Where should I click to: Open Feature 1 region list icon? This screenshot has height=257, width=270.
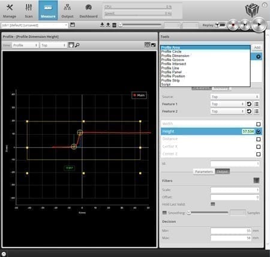pos(256,104)
